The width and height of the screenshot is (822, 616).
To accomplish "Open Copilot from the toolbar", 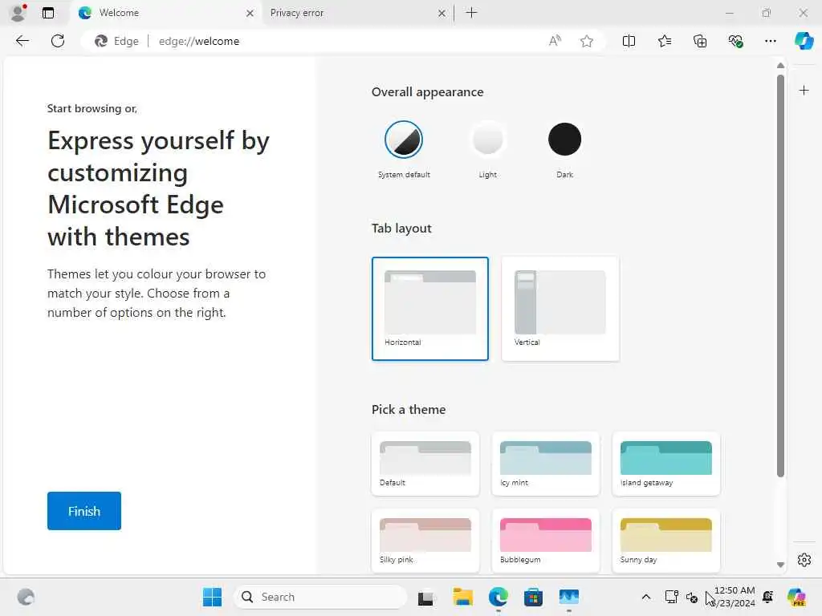I will 804,41.
